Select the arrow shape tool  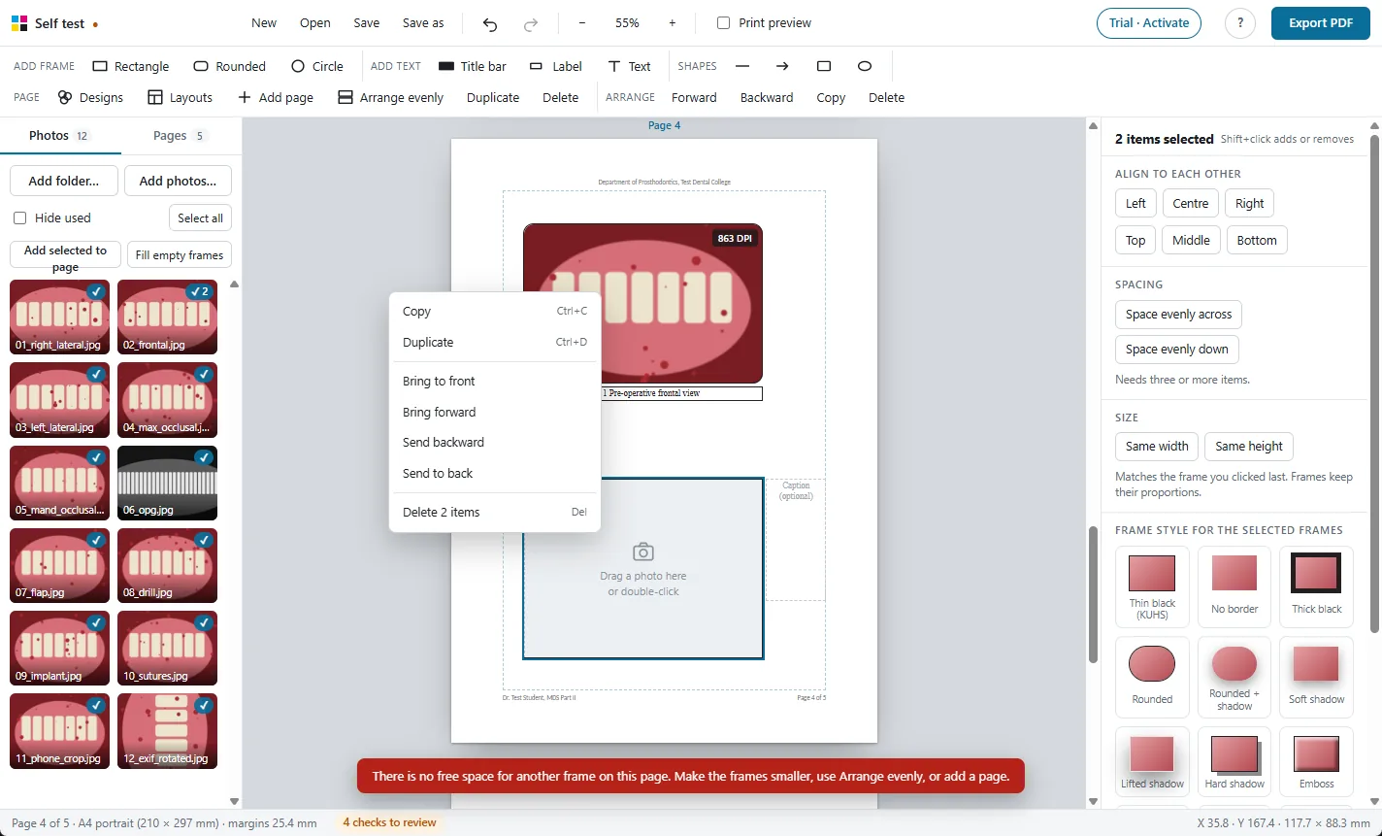point(782,66)
